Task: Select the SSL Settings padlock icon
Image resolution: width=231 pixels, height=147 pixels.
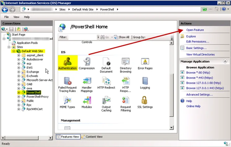Action: pos(145,100)
